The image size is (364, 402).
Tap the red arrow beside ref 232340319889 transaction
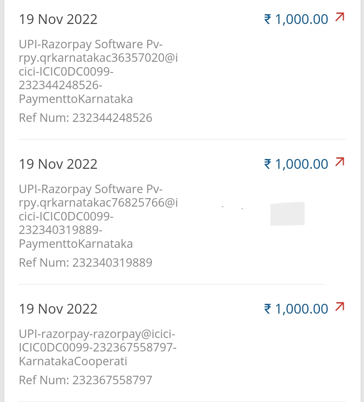pyautogui.click(x=340, y=162)
